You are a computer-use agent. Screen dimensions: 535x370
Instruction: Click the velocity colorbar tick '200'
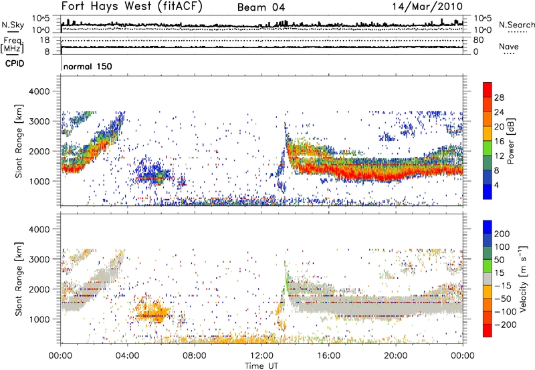tap(502, 234)
